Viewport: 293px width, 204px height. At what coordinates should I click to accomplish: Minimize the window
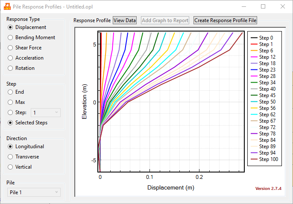[244, 7]
